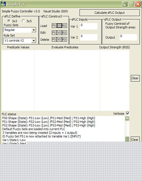Click the Edit RS button
Screen dimensions: 142x181
click(64, 33)
